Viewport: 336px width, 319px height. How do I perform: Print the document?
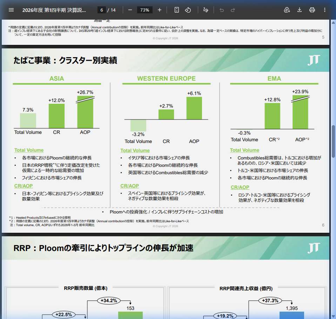(x=312, y=10)
